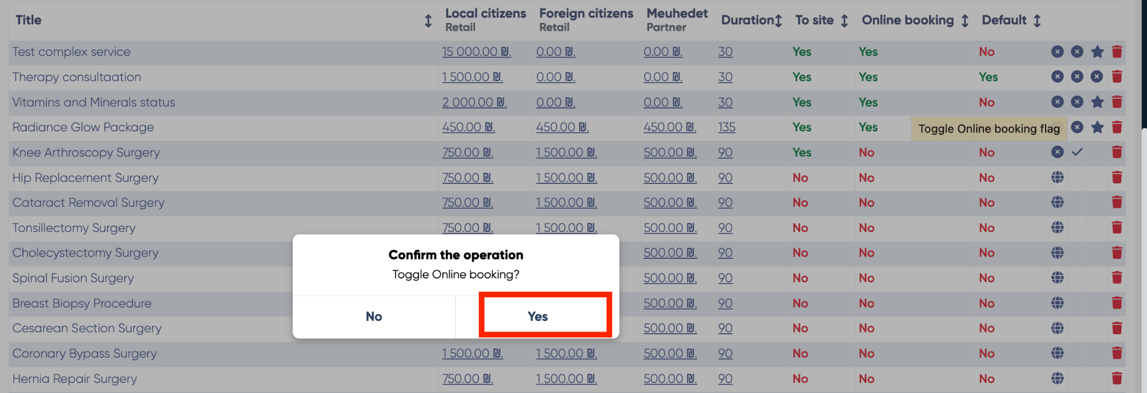Cancel the toggle by clicking No
Viewport: 1147px width, 393px height.
click(374, 316)
